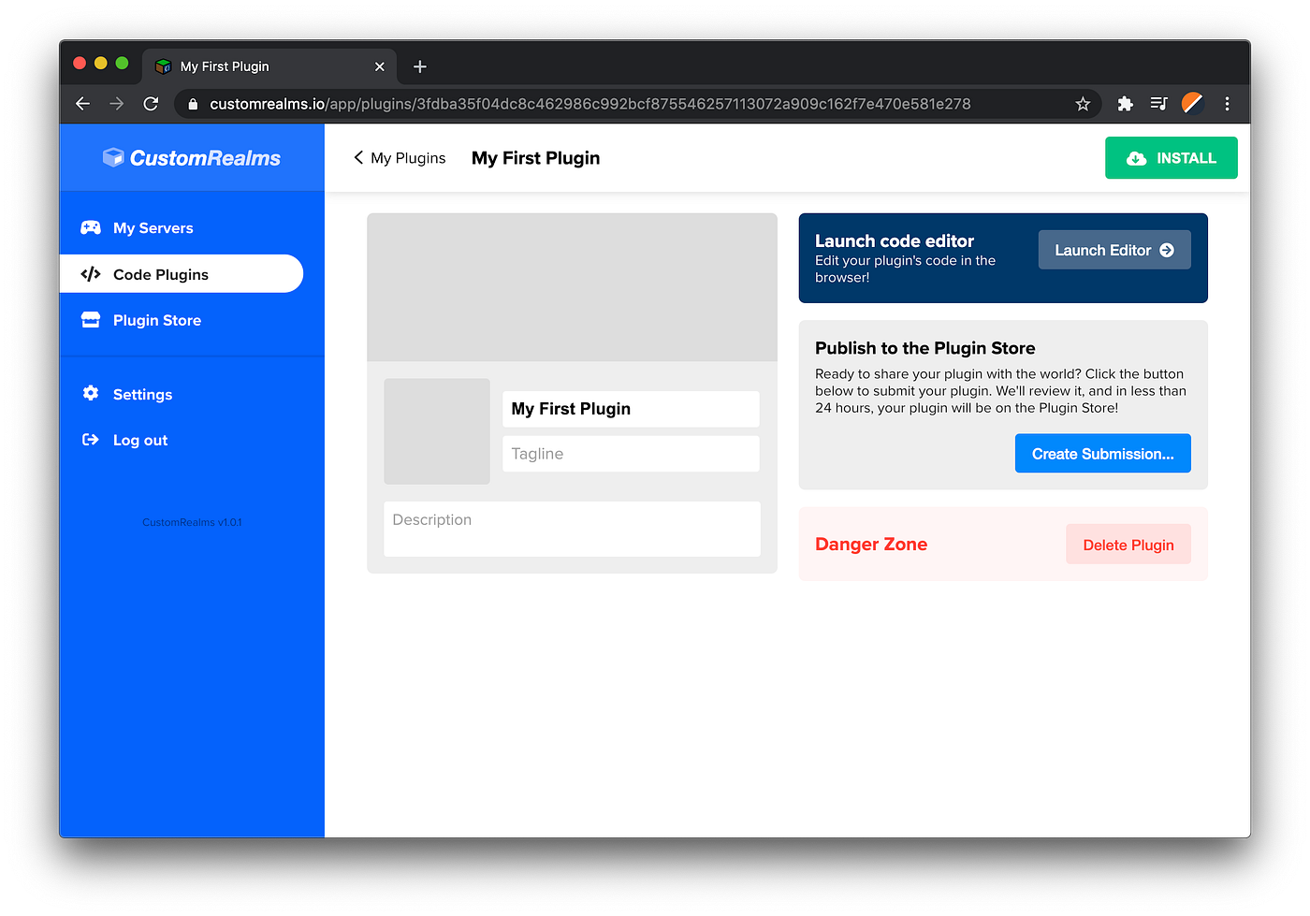1310x916 pixels.
Task: Select the My Servers gamepad icon
Action: [x=90, y=227]
